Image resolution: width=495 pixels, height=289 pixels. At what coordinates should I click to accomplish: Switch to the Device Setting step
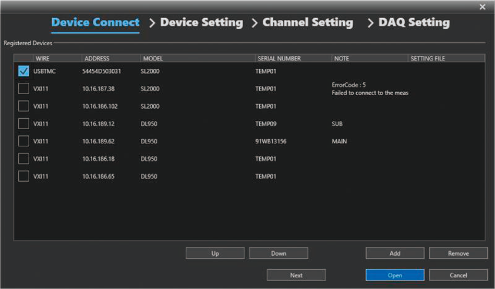pos(201,22)
